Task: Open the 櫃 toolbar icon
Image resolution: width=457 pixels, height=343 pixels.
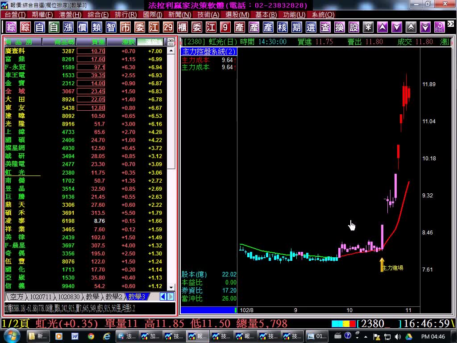Action: (x=183, y=27)
